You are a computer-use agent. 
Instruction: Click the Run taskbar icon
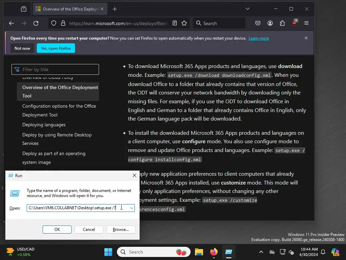(x=229, y=252)
